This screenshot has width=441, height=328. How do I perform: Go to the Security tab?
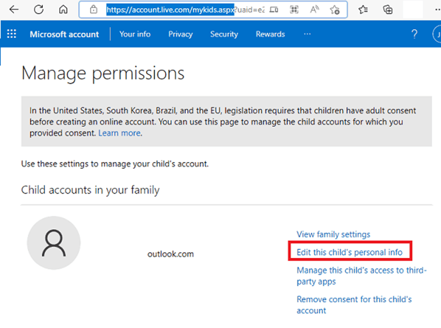(224, 34)
